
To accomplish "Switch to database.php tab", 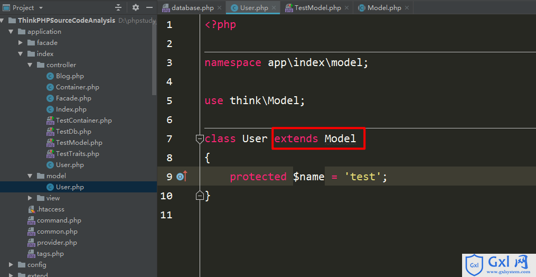I will click(192, 8).
